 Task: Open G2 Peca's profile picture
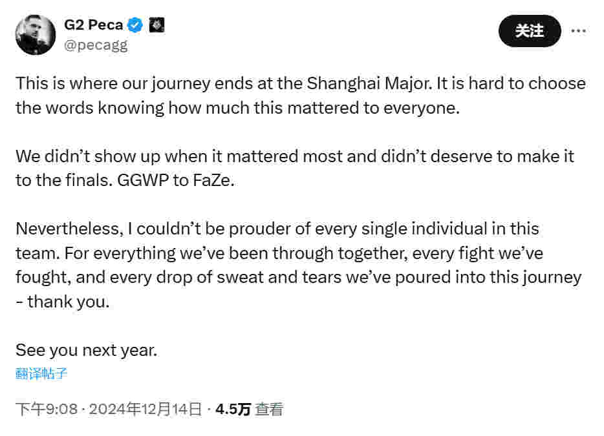click(x=36, y=34)
